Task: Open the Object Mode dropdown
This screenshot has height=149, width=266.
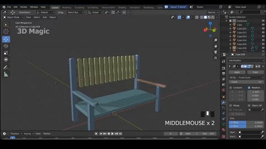Action: 13,17
